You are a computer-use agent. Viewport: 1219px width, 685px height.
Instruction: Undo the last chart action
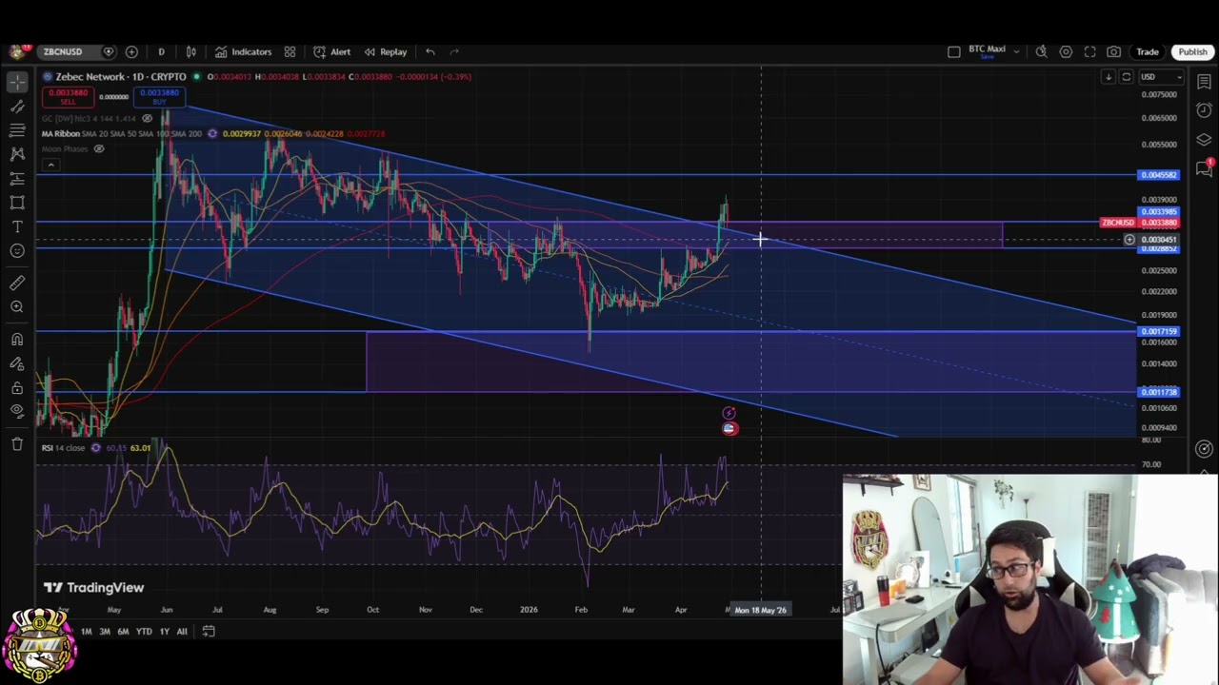pos(430,51)
